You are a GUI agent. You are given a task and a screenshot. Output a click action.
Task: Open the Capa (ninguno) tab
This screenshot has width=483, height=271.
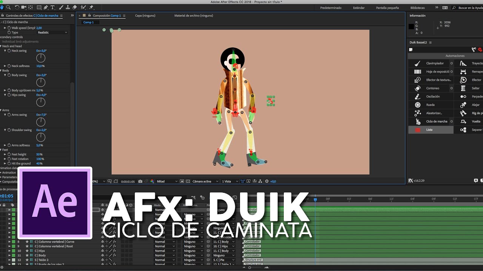point(145,15)
